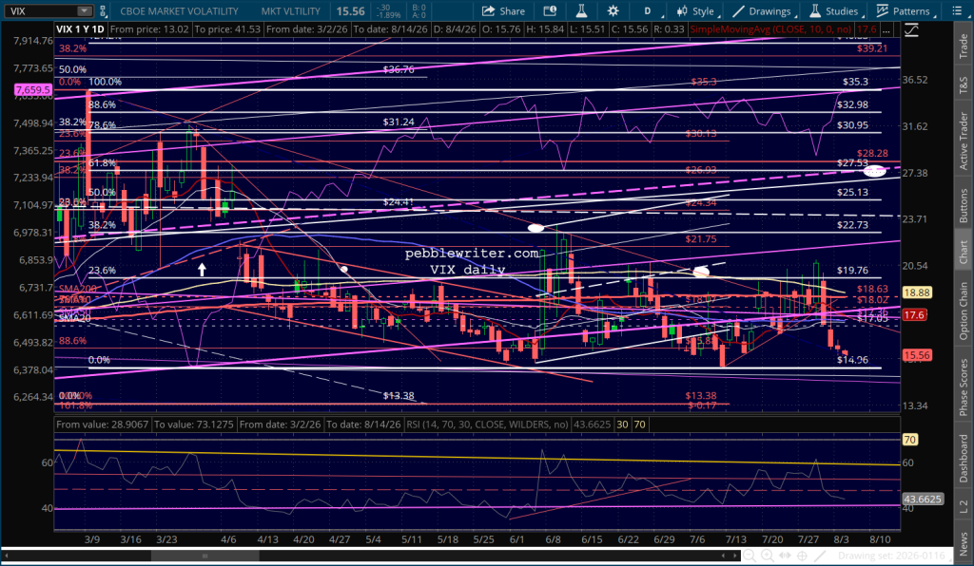This screenshot has width=974, height=566.
Task: Click the crosshair cursor icon
Action: (803, 557)
